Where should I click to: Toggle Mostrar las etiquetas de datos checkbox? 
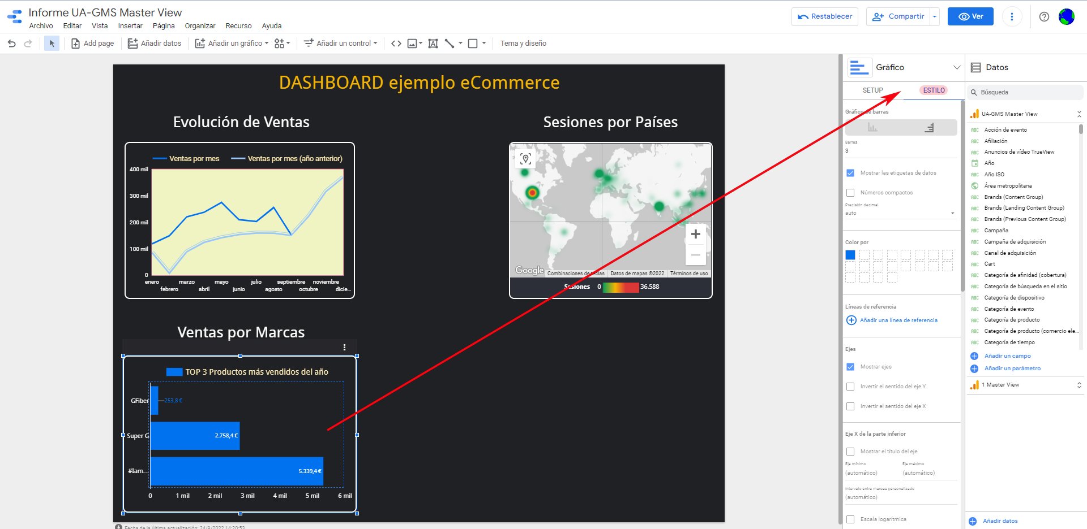click(x=850, y=173)
